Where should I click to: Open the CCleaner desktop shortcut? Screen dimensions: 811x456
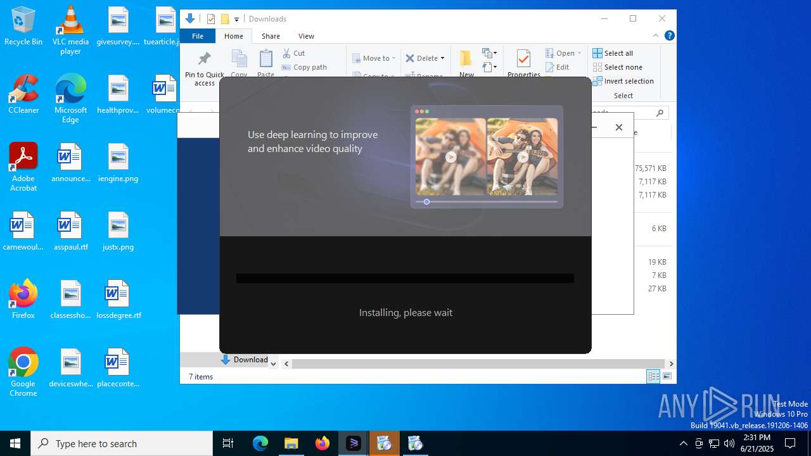[x=23, y=94]
